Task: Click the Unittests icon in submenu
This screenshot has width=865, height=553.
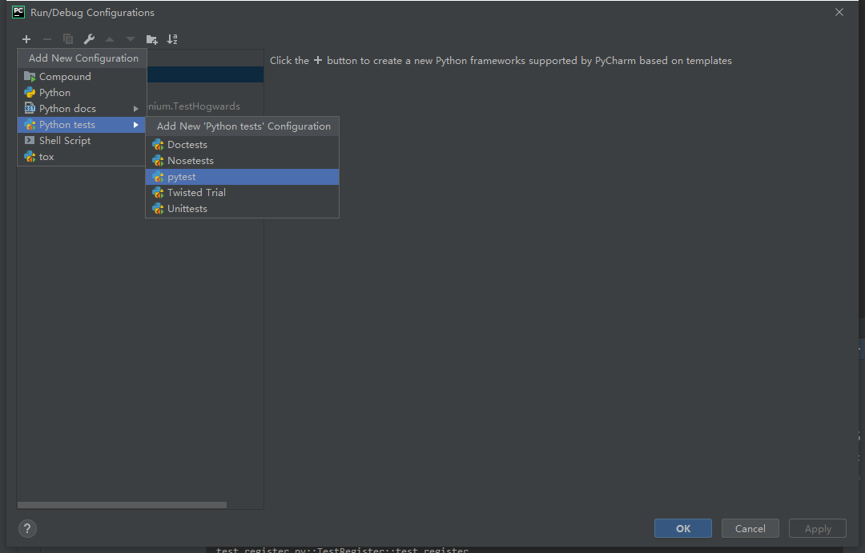Action: (158, 208)
